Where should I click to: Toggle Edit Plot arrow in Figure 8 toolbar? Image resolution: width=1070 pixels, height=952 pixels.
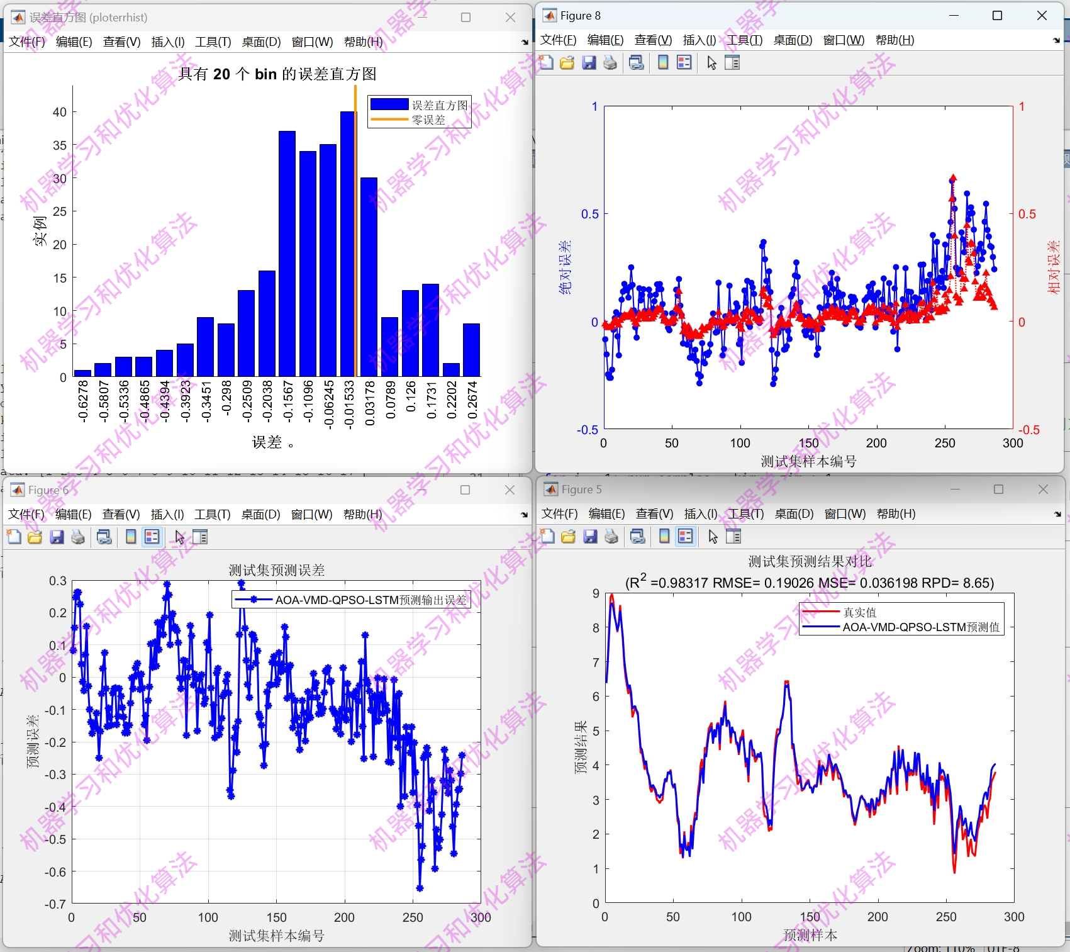point(711,62)
